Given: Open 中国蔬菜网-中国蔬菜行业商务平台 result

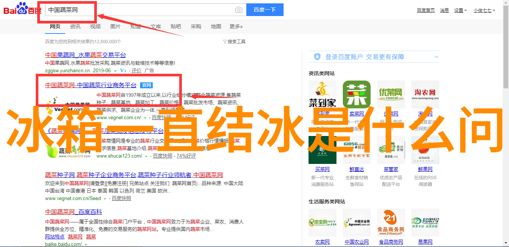Looking at the screenshot, I should click(91, 85).
